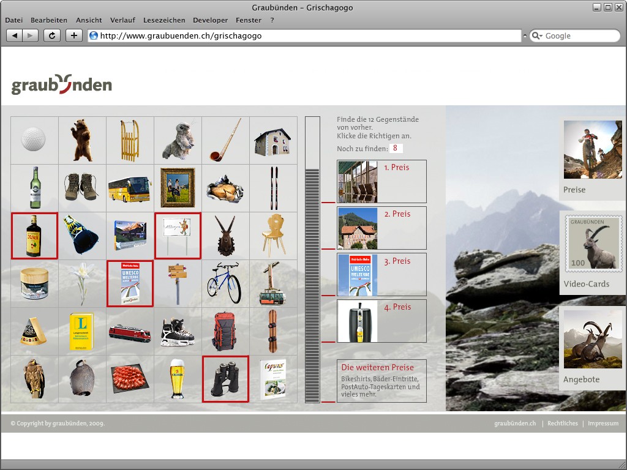View the 4. Preis box

pyautogui.click(x=381, y=321)
